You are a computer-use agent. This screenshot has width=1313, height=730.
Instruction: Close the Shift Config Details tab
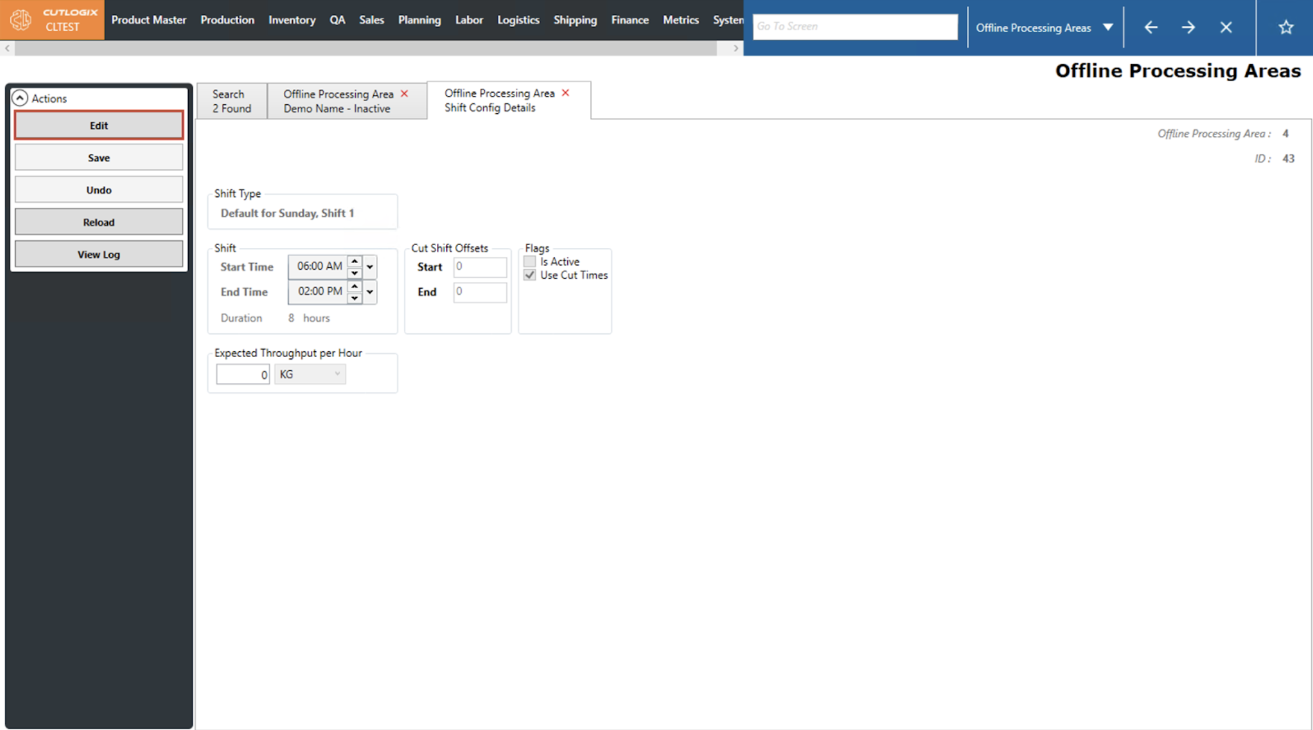(x=565, y=93)
